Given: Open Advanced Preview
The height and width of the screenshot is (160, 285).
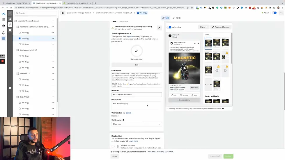Looking at the screenshot, I should 221,27.
